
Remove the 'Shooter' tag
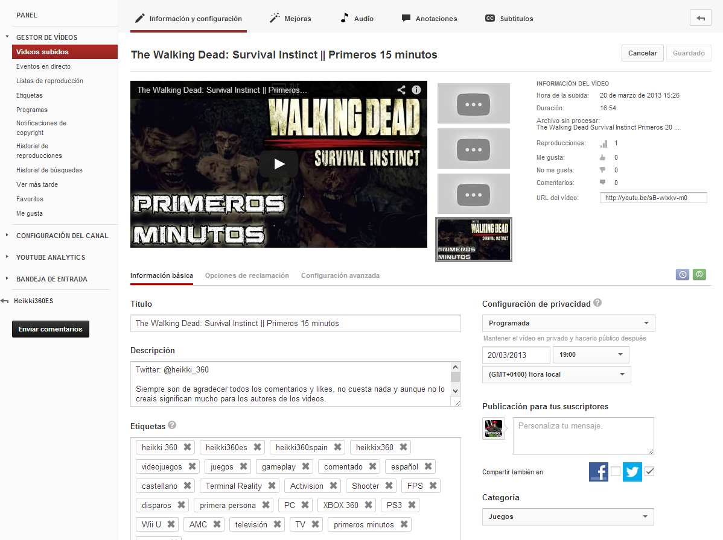point(389,486)
